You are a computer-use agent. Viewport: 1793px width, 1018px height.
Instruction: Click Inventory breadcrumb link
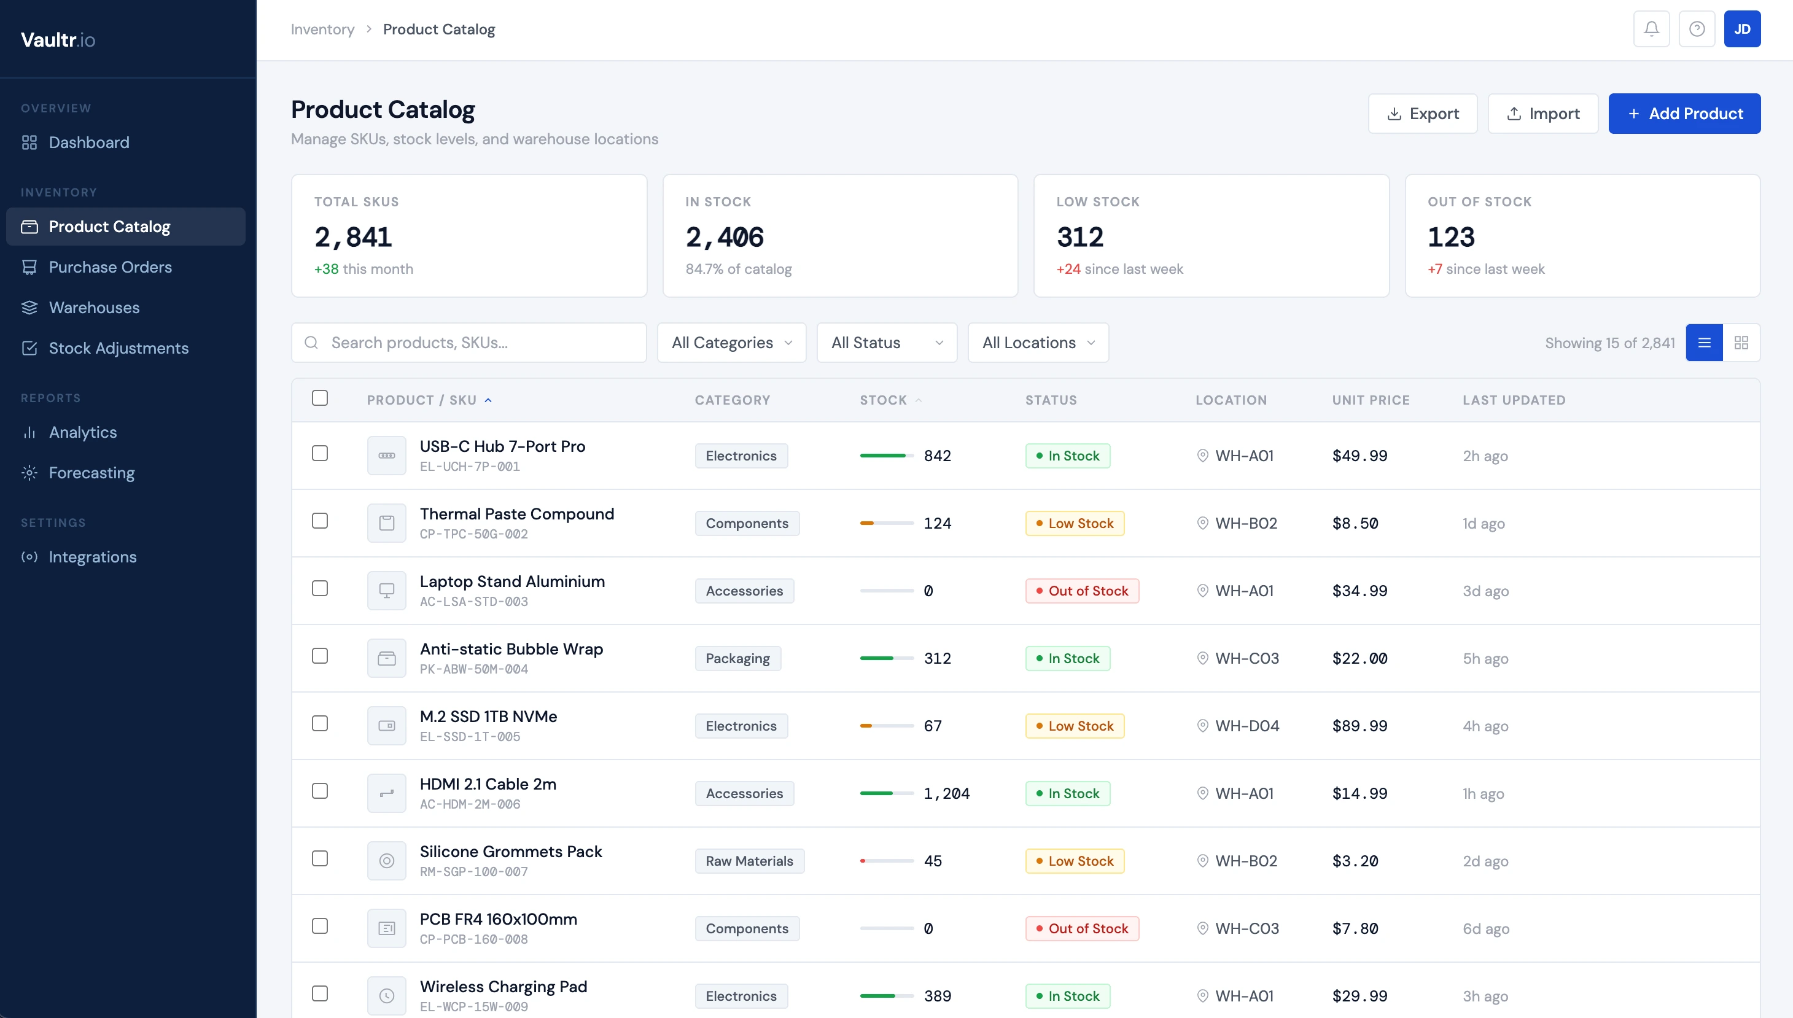[x=322, y=29]
